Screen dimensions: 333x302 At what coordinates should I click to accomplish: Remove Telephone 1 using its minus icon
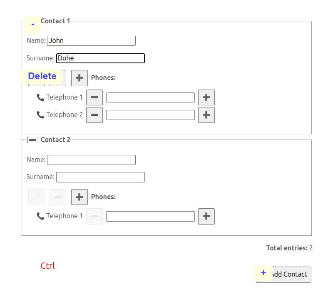coord(94,97)
